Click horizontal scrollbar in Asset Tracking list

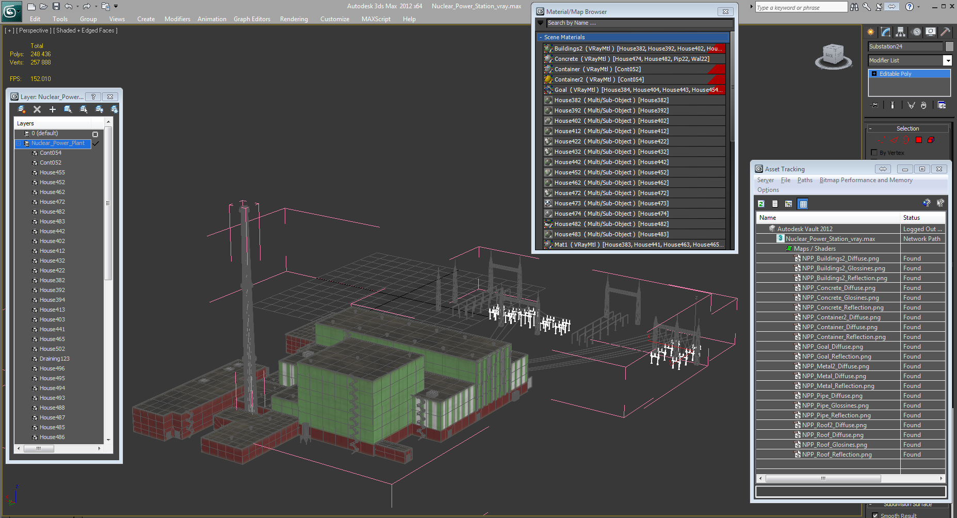(823, 478)
